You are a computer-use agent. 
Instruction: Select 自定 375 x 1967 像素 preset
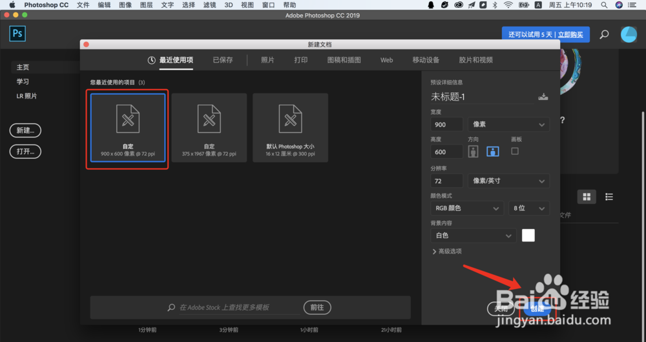[209, 128]
